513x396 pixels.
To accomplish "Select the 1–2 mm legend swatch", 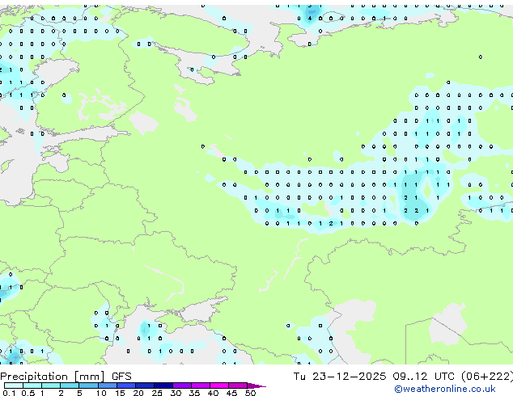I will (x=51, y=385).
